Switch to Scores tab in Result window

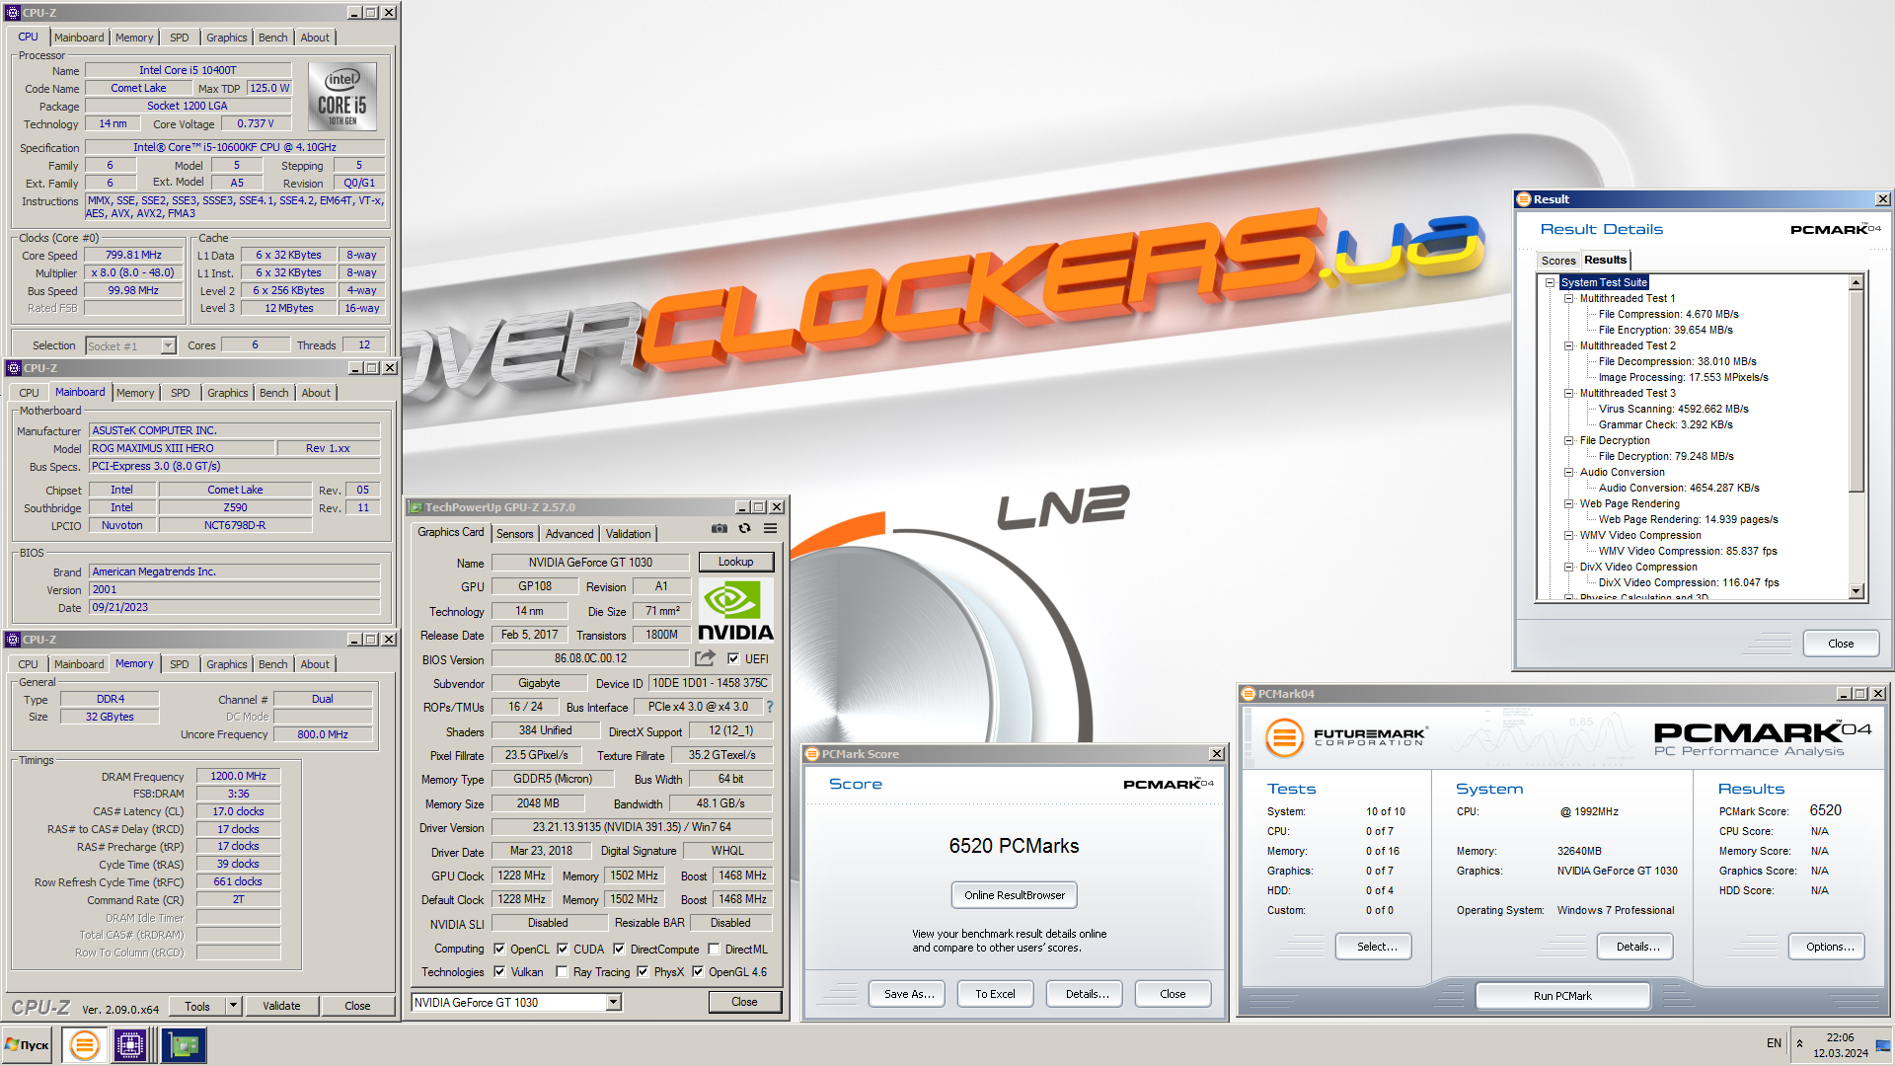1558,261
